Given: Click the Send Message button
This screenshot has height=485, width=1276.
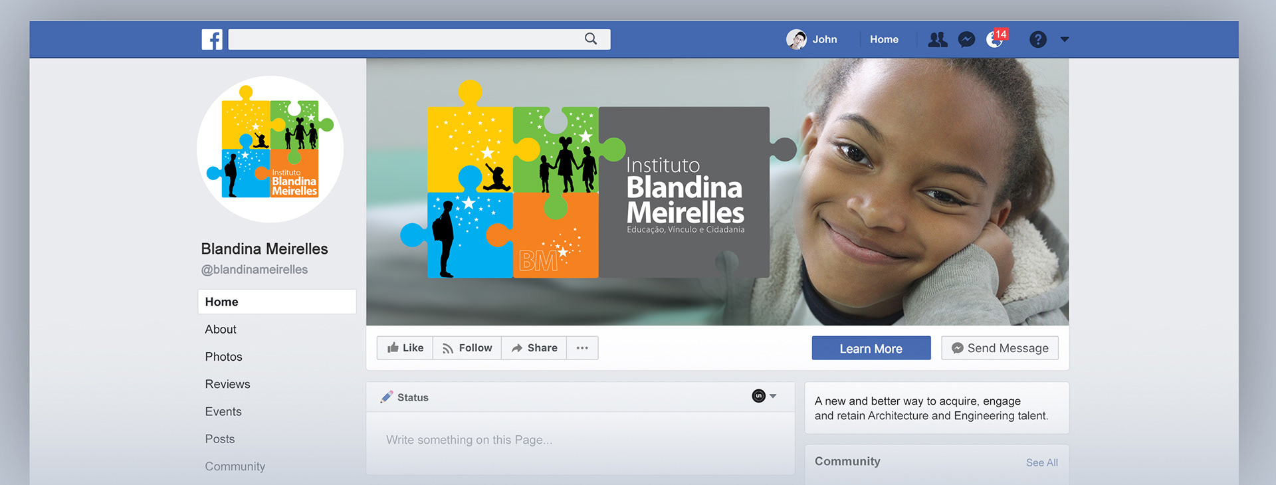Looking at the screenshot, I should (x=1000, y=348).
